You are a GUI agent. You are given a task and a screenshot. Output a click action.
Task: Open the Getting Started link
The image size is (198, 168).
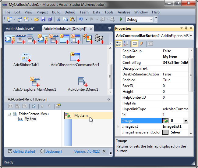pos(24,152)
